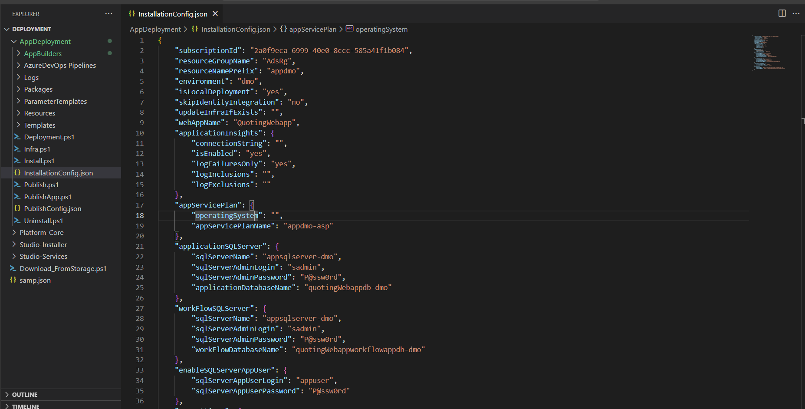
Task: Click "quotingWebappdb-dmo" database name value
Action: (348, 287)
